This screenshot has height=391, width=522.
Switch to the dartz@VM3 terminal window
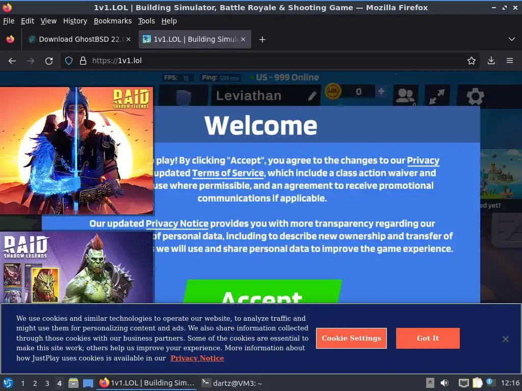click(232, 383)
